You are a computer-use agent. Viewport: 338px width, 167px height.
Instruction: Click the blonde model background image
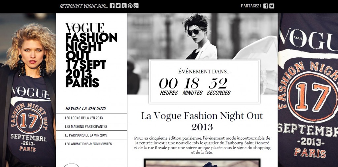28,90
